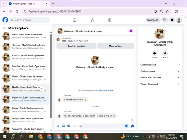Click the phone number message bubble
187x140 pixels.
coord(89,116)
